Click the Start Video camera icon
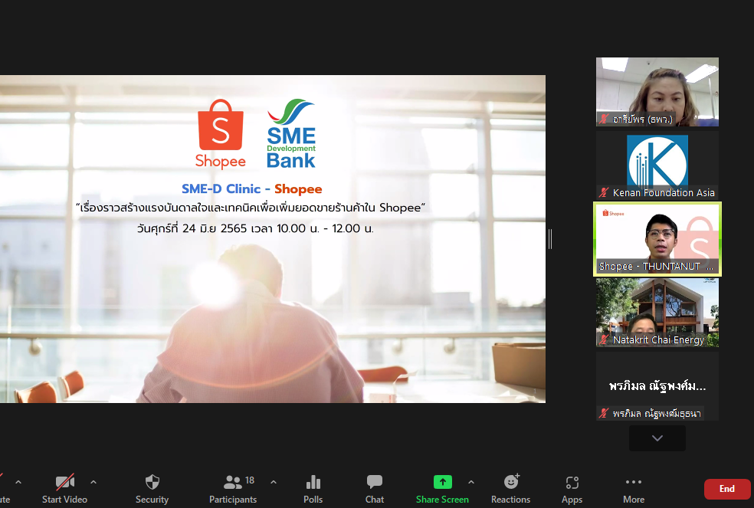Image resolution: width=754 pixels, height=508 pixels. (x=65, y=482)
